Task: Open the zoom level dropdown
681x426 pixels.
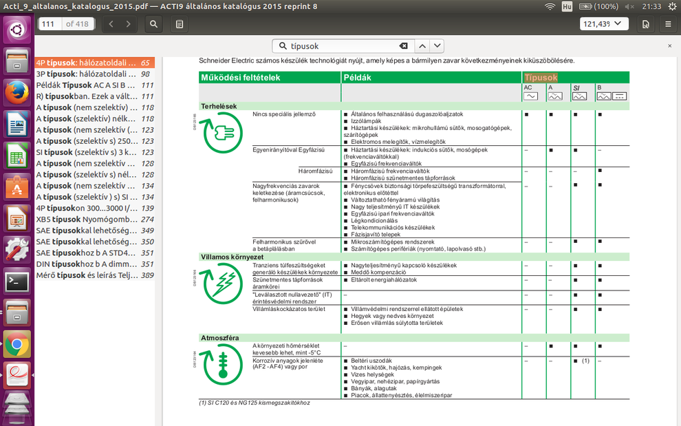Action: point(604,24)
